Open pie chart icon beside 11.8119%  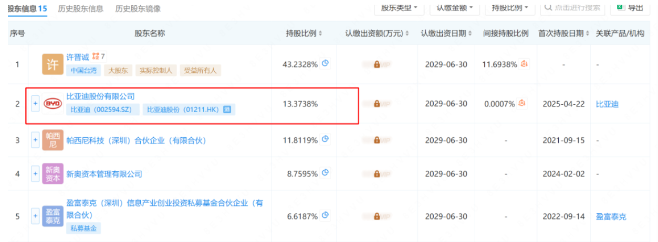point(325,139)
